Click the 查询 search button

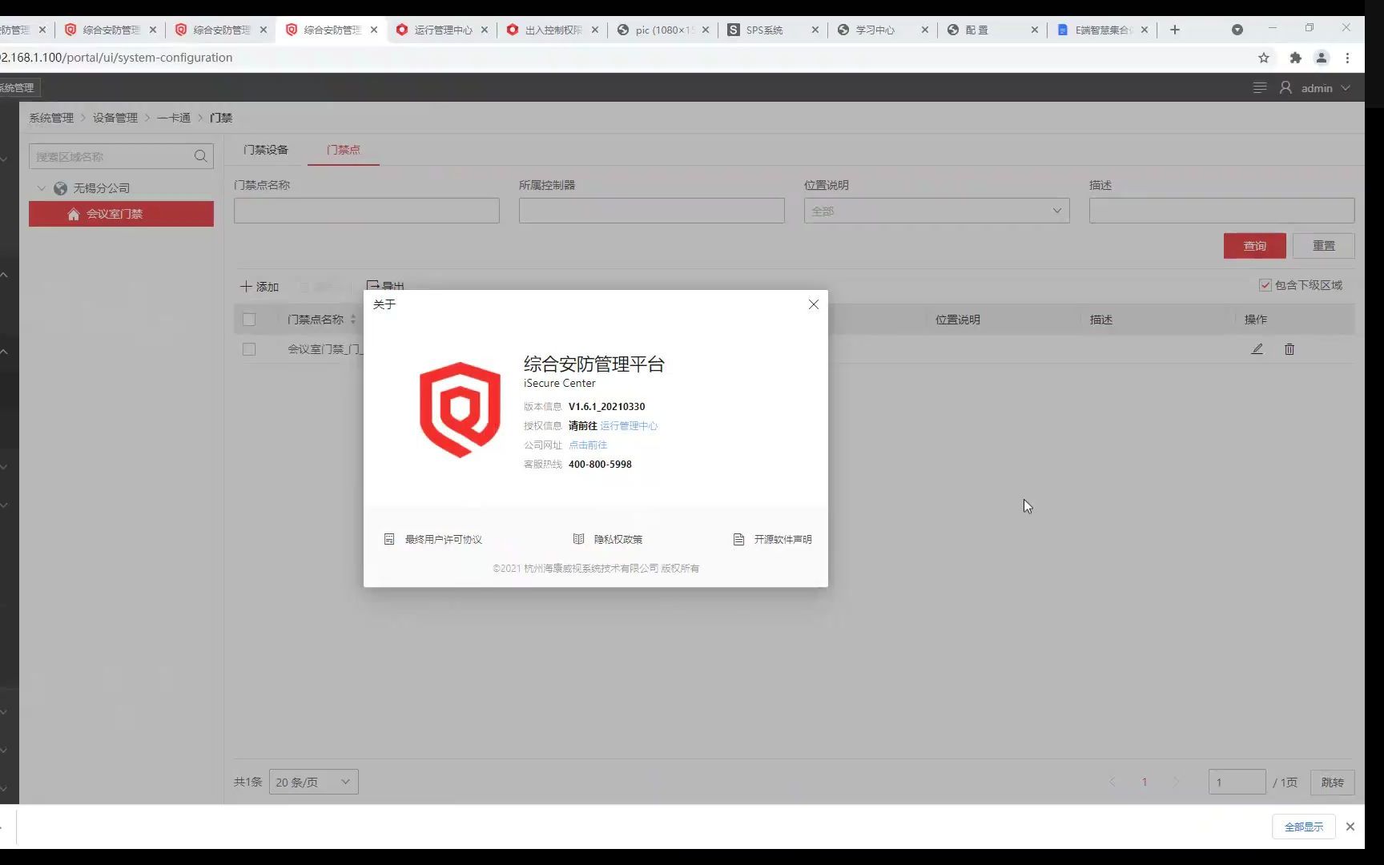1254,246
